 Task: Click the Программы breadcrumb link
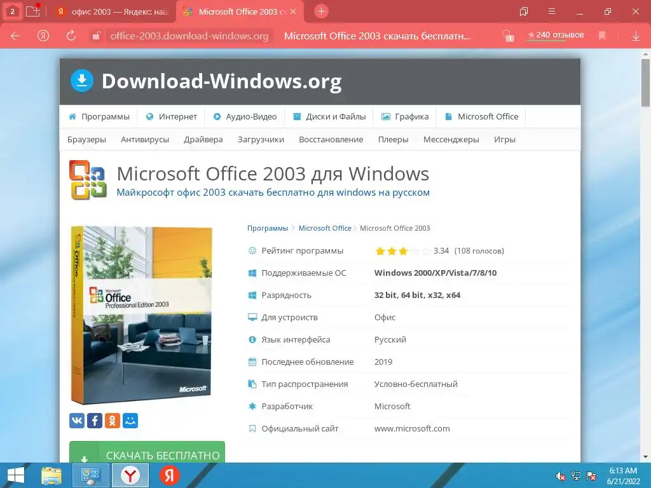click(x=268, y=228)
